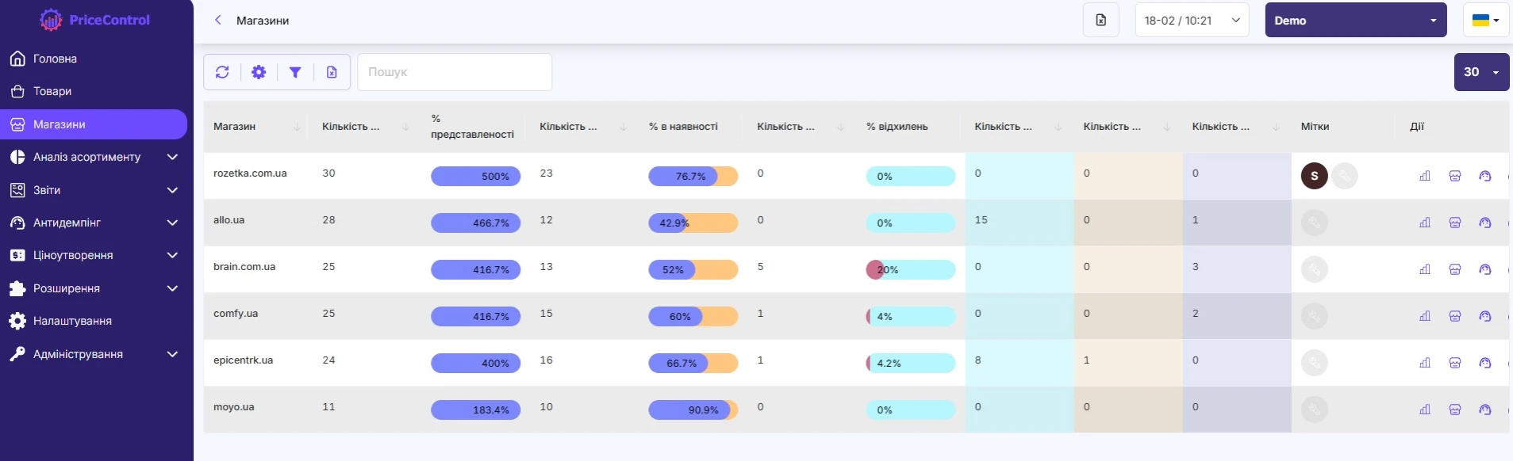This screenshot has height=461, width=1513.
Task: Click the Excel export icon in top header
Action: tap(1101, 20)
